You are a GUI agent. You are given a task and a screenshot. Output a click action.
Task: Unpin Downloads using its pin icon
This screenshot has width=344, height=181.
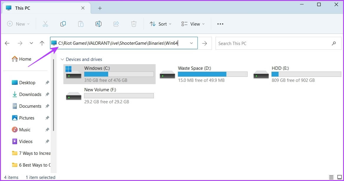pyautogui.click(x=47, y=94)
